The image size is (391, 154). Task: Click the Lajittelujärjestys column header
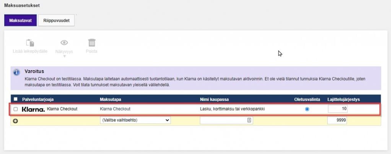pyautogui.click(x=344, y=99)
